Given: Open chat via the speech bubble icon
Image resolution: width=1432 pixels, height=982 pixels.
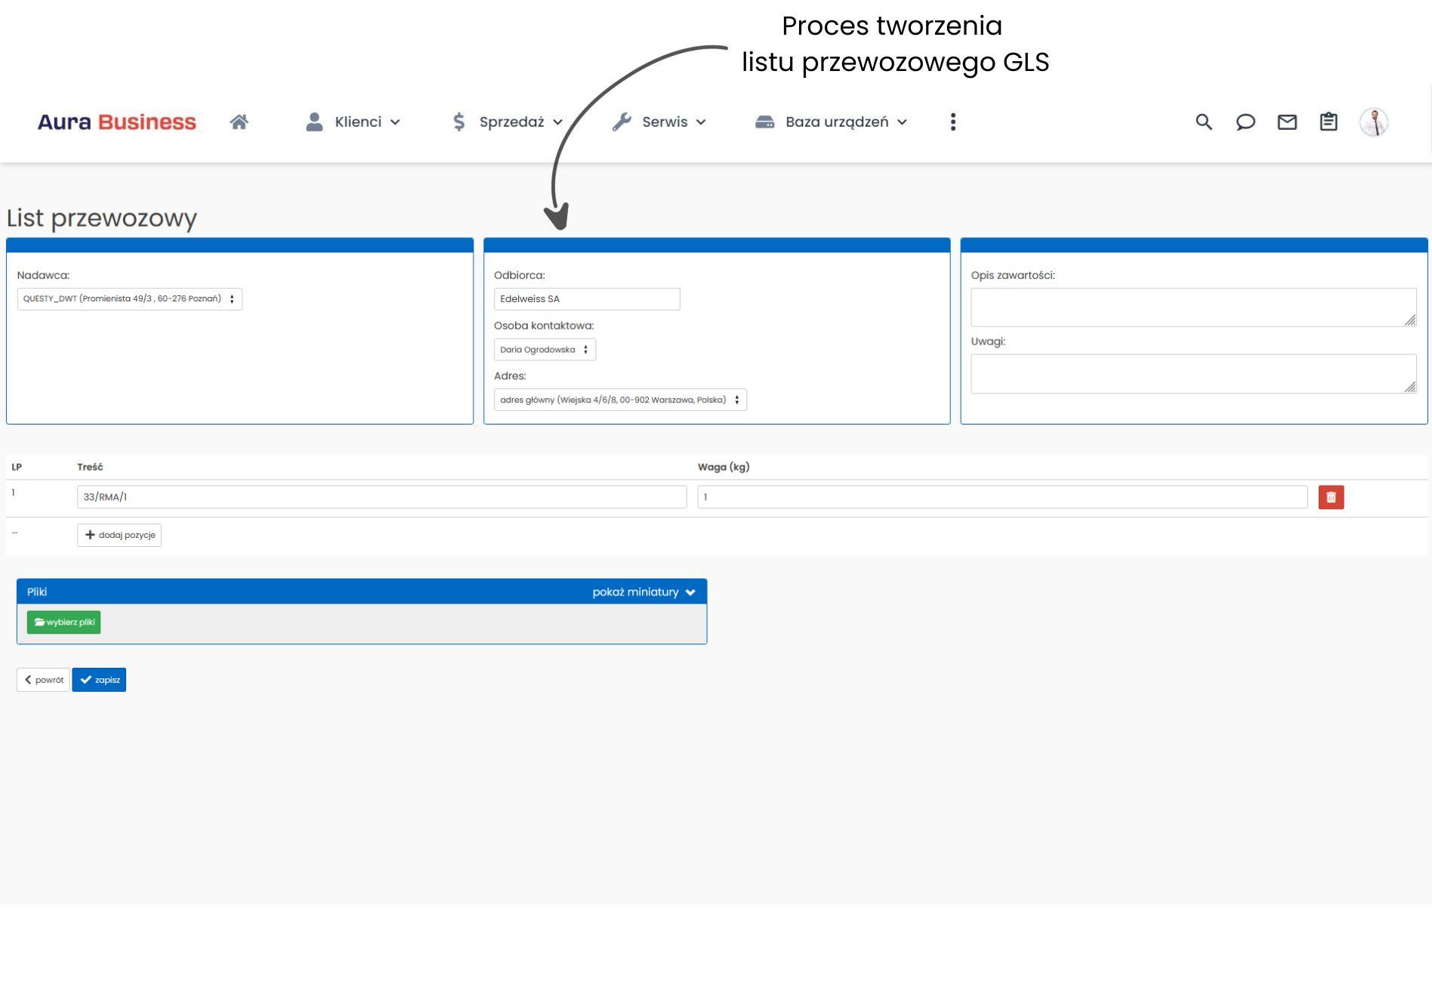Looking at the screenshot, I should 1245,122.
